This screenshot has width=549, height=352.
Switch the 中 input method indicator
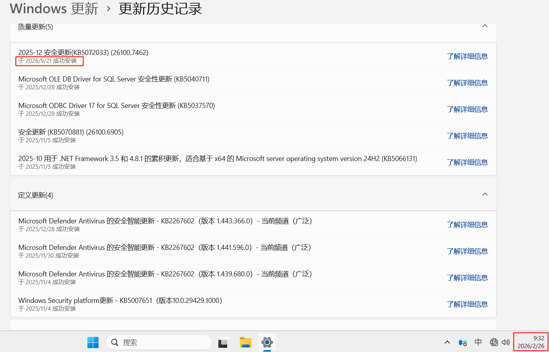point(478,342)
